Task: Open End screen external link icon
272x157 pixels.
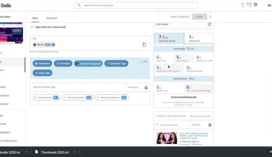Action: (x=209, y=24)
